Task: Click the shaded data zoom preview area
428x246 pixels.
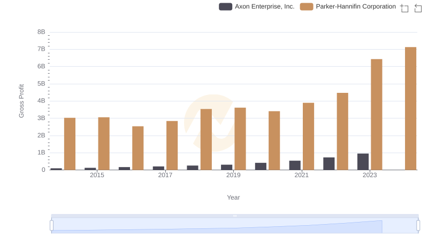Action: point(235,226)
